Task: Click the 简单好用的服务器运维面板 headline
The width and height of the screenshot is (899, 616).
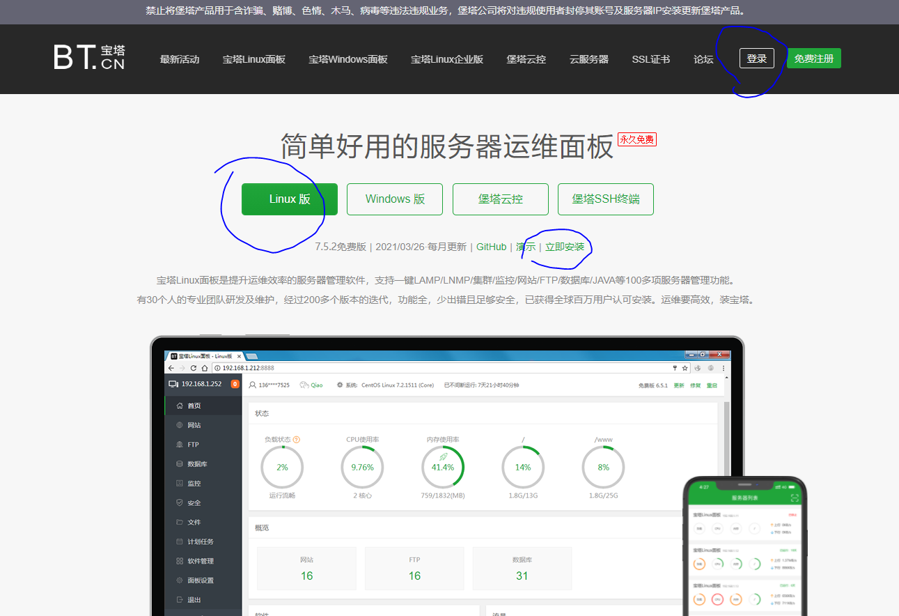Action: click(447, 147)
